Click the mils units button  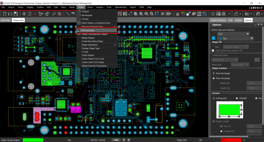click(116, 140)
